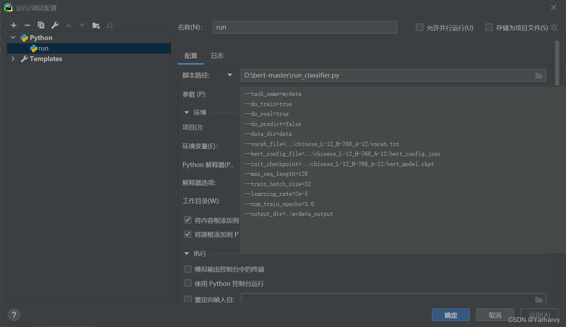This screenshot has height=327, width=566.
Task: Close the Run/Debug Configurations dialog
Action: click(x=554, y=7)
